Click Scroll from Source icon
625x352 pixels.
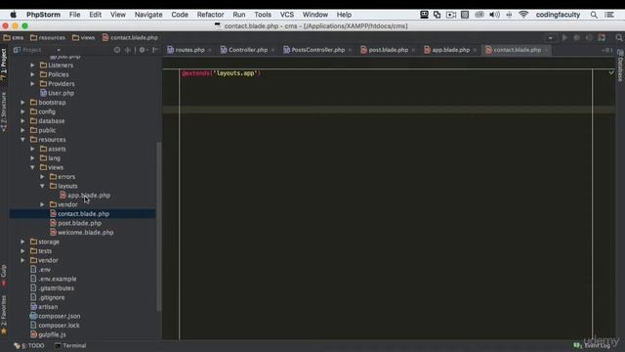tap(117, 50)
